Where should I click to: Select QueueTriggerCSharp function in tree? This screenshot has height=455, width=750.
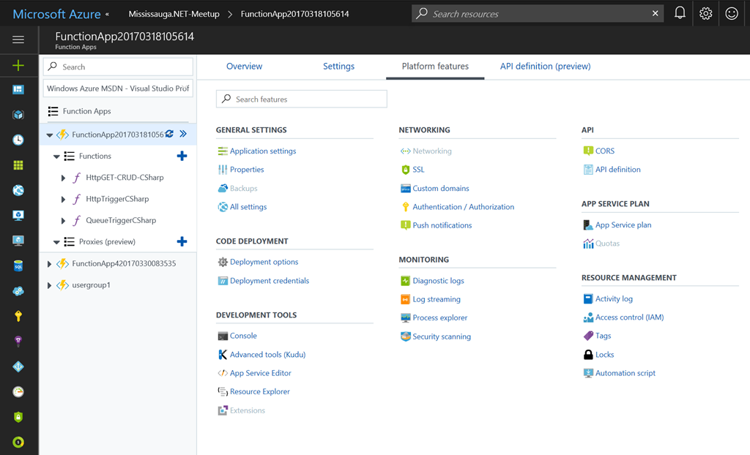coord(120,220)
